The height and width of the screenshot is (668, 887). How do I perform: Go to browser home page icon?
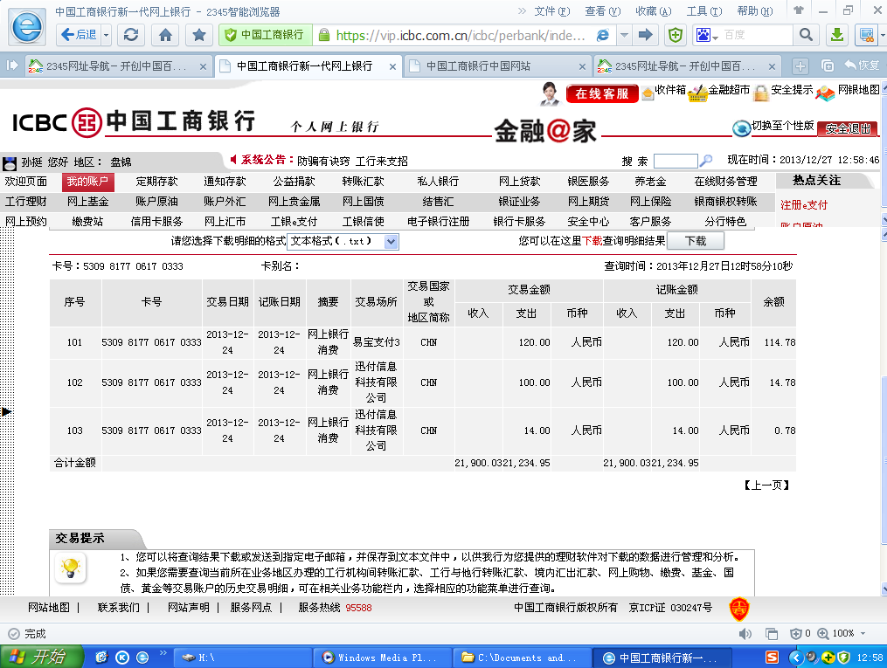pyautogui.click(x=164, y=35)
